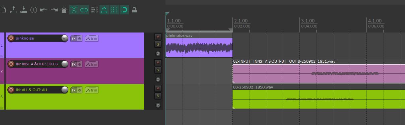Open FX window for IN: INST A track

[74, 64]
